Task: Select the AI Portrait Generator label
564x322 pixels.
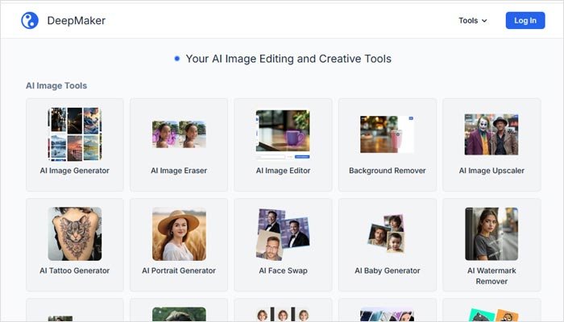Action: coord(179,270)
